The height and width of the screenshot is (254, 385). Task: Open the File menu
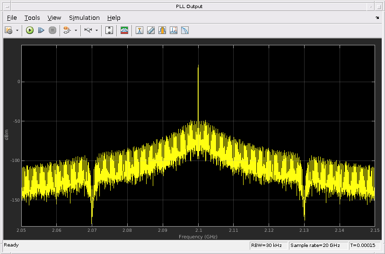(x=12, y=18)
